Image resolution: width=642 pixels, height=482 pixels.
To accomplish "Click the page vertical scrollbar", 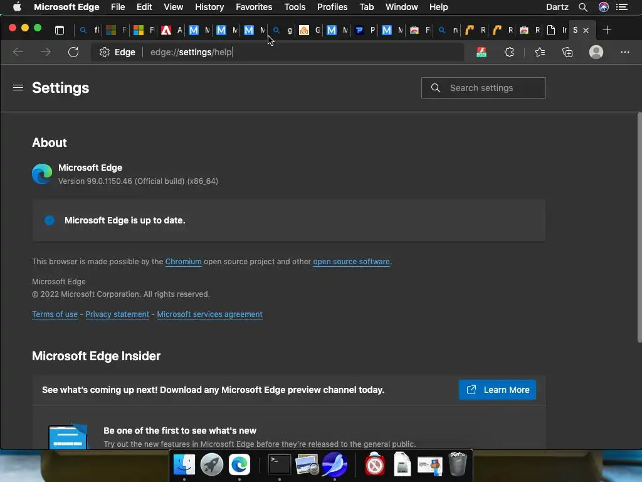I will pyautogui.click(x=639, y=228).
